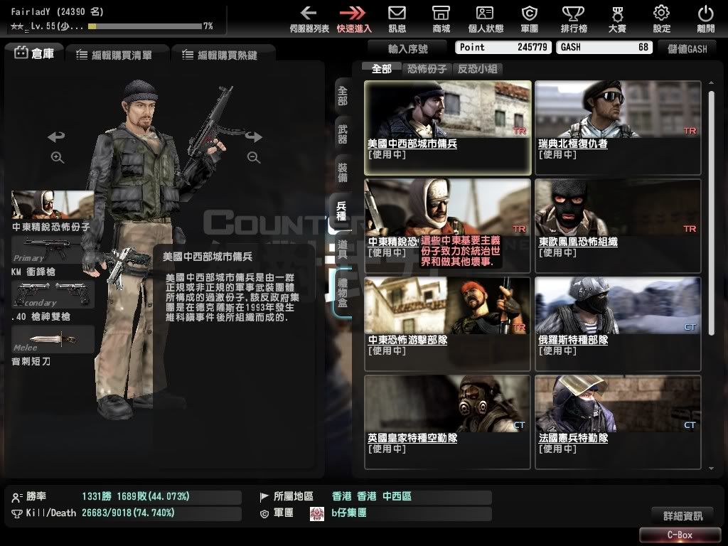
Task: Select the KM submachine gun primary slot
Action: (x=53, y=250)
